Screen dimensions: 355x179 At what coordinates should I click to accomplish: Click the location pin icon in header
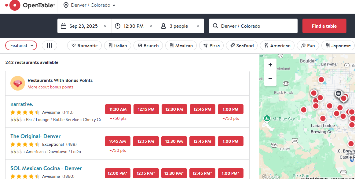(x=66, y=5)
